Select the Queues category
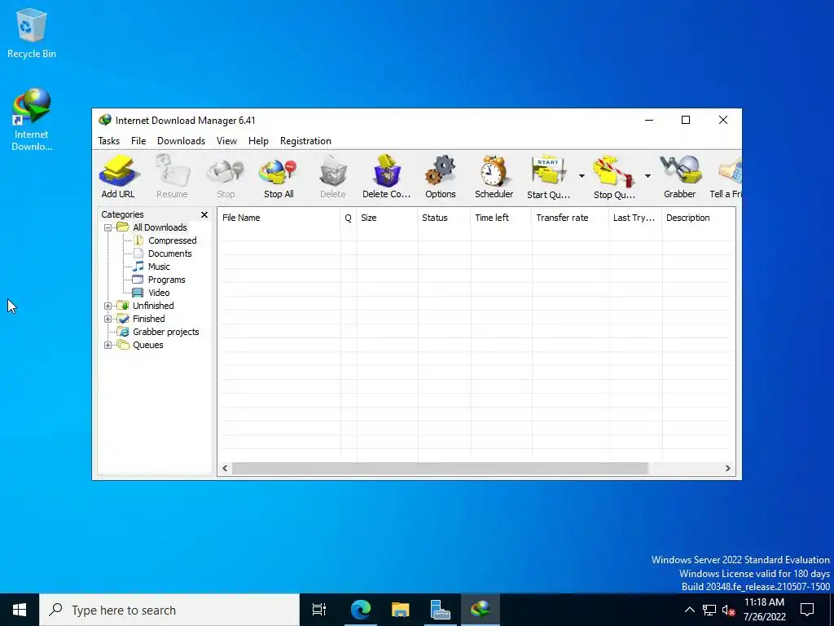Viewport: 834px width, 626px height. pos(148,345)
